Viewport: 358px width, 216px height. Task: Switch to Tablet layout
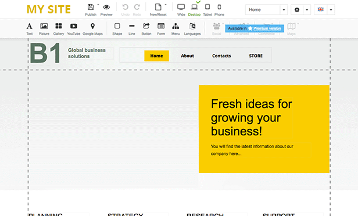207,7
